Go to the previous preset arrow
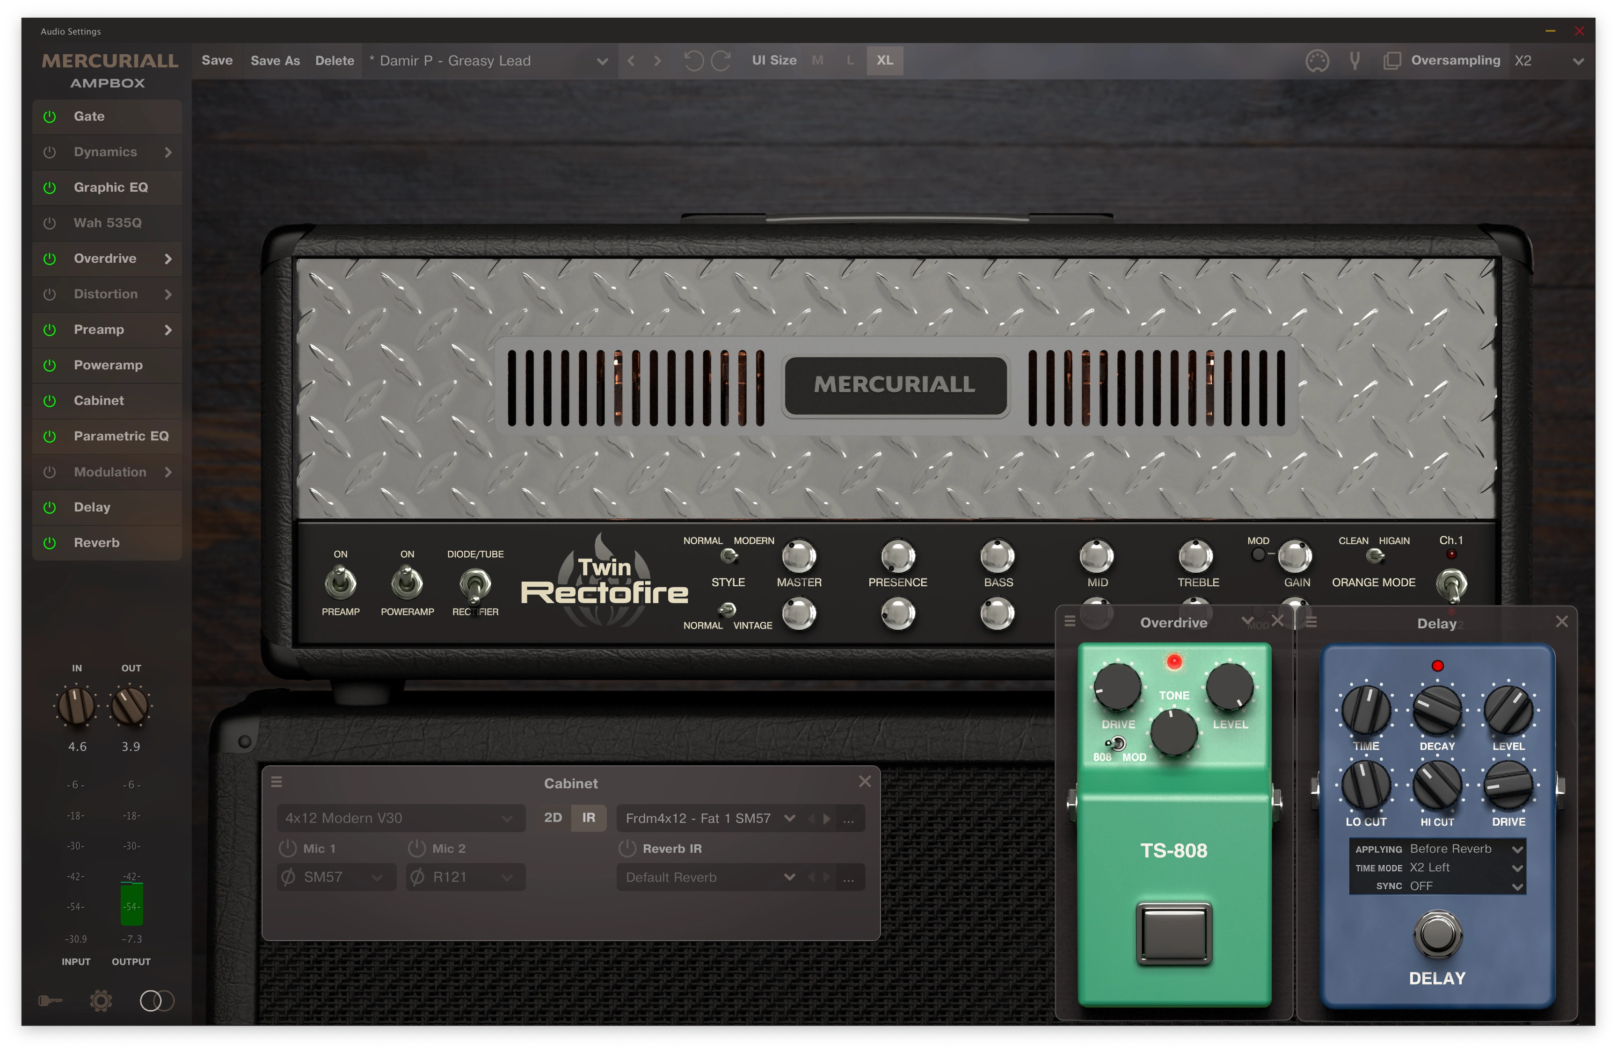 point(631,60)
